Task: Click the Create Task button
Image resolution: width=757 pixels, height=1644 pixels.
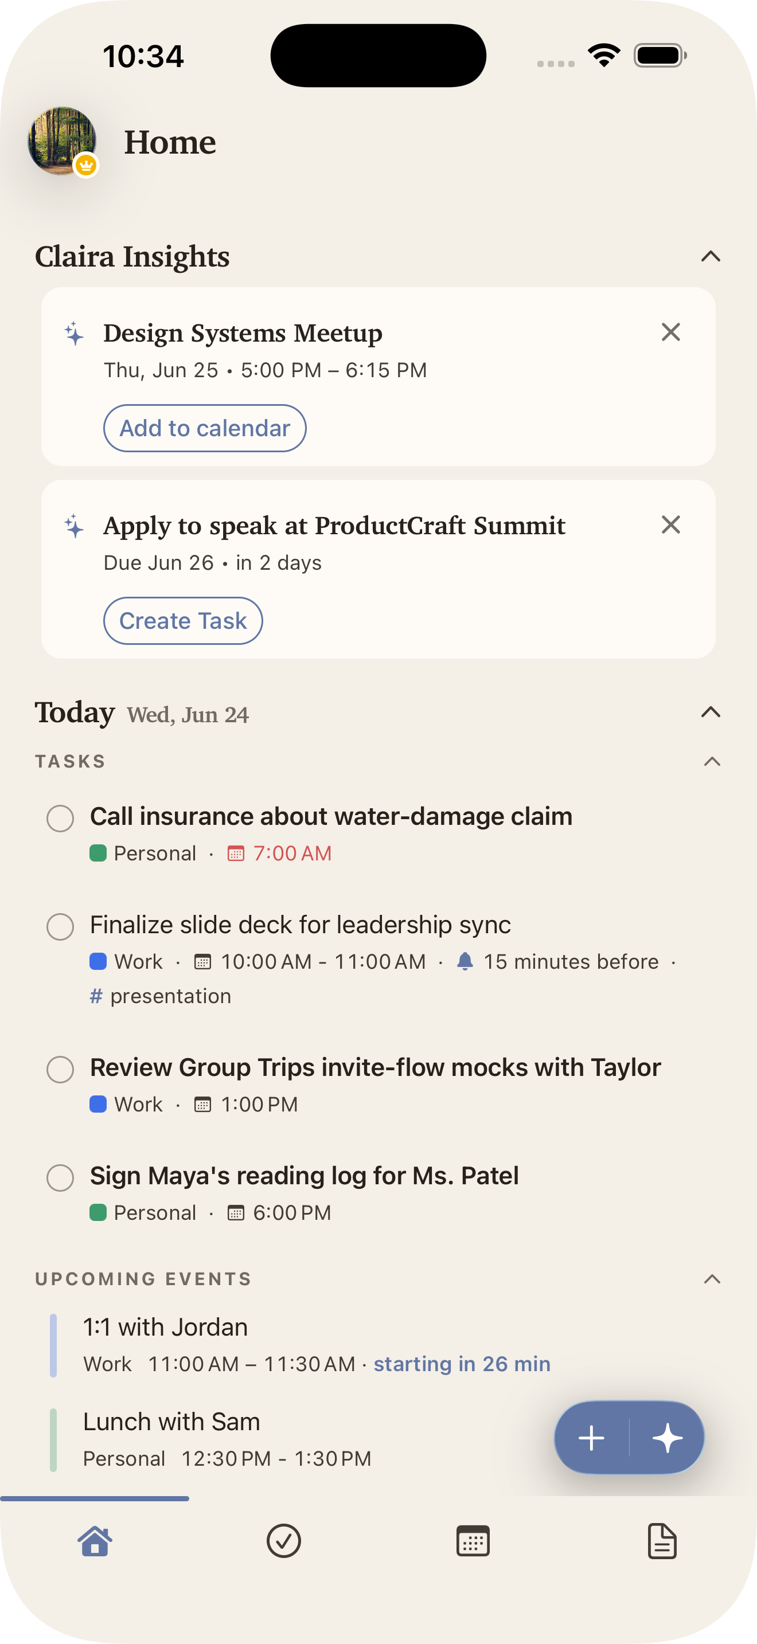Action: coord(183,621)
